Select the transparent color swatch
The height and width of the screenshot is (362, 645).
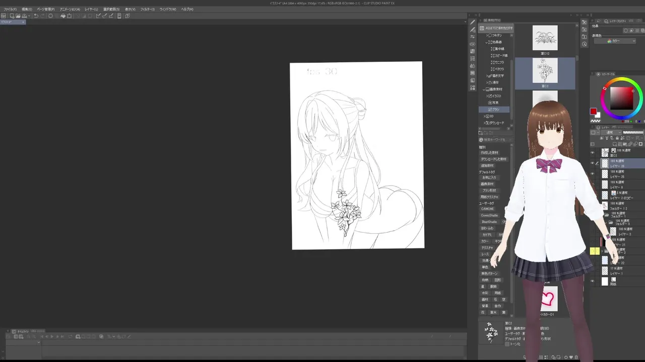595,121
